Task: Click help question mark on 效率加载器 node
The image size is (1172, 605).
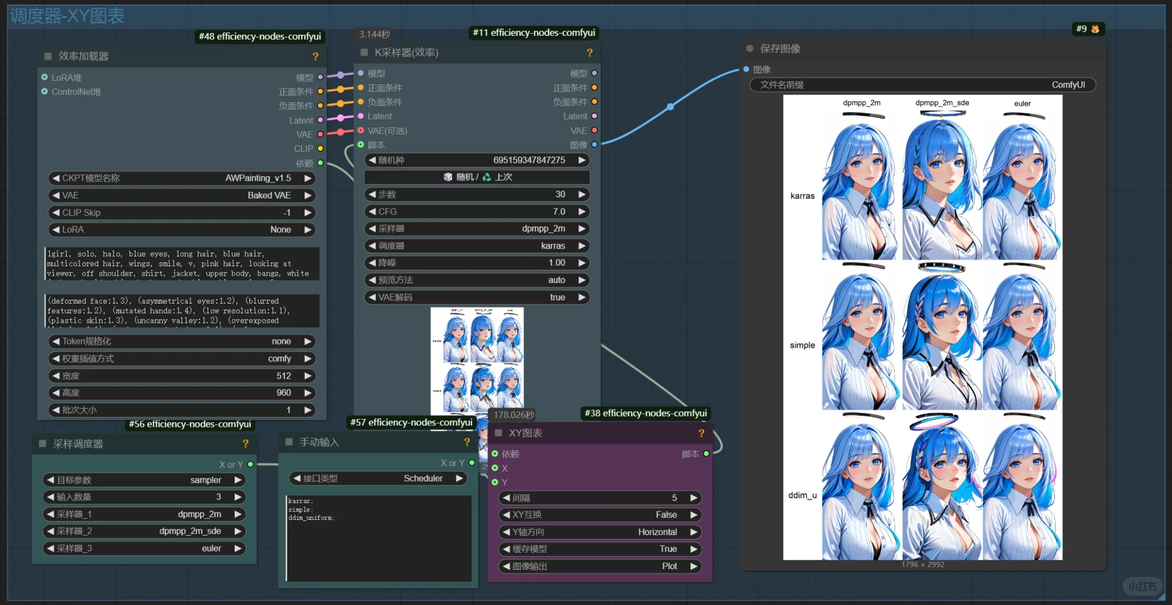Action: coord(315,57)
